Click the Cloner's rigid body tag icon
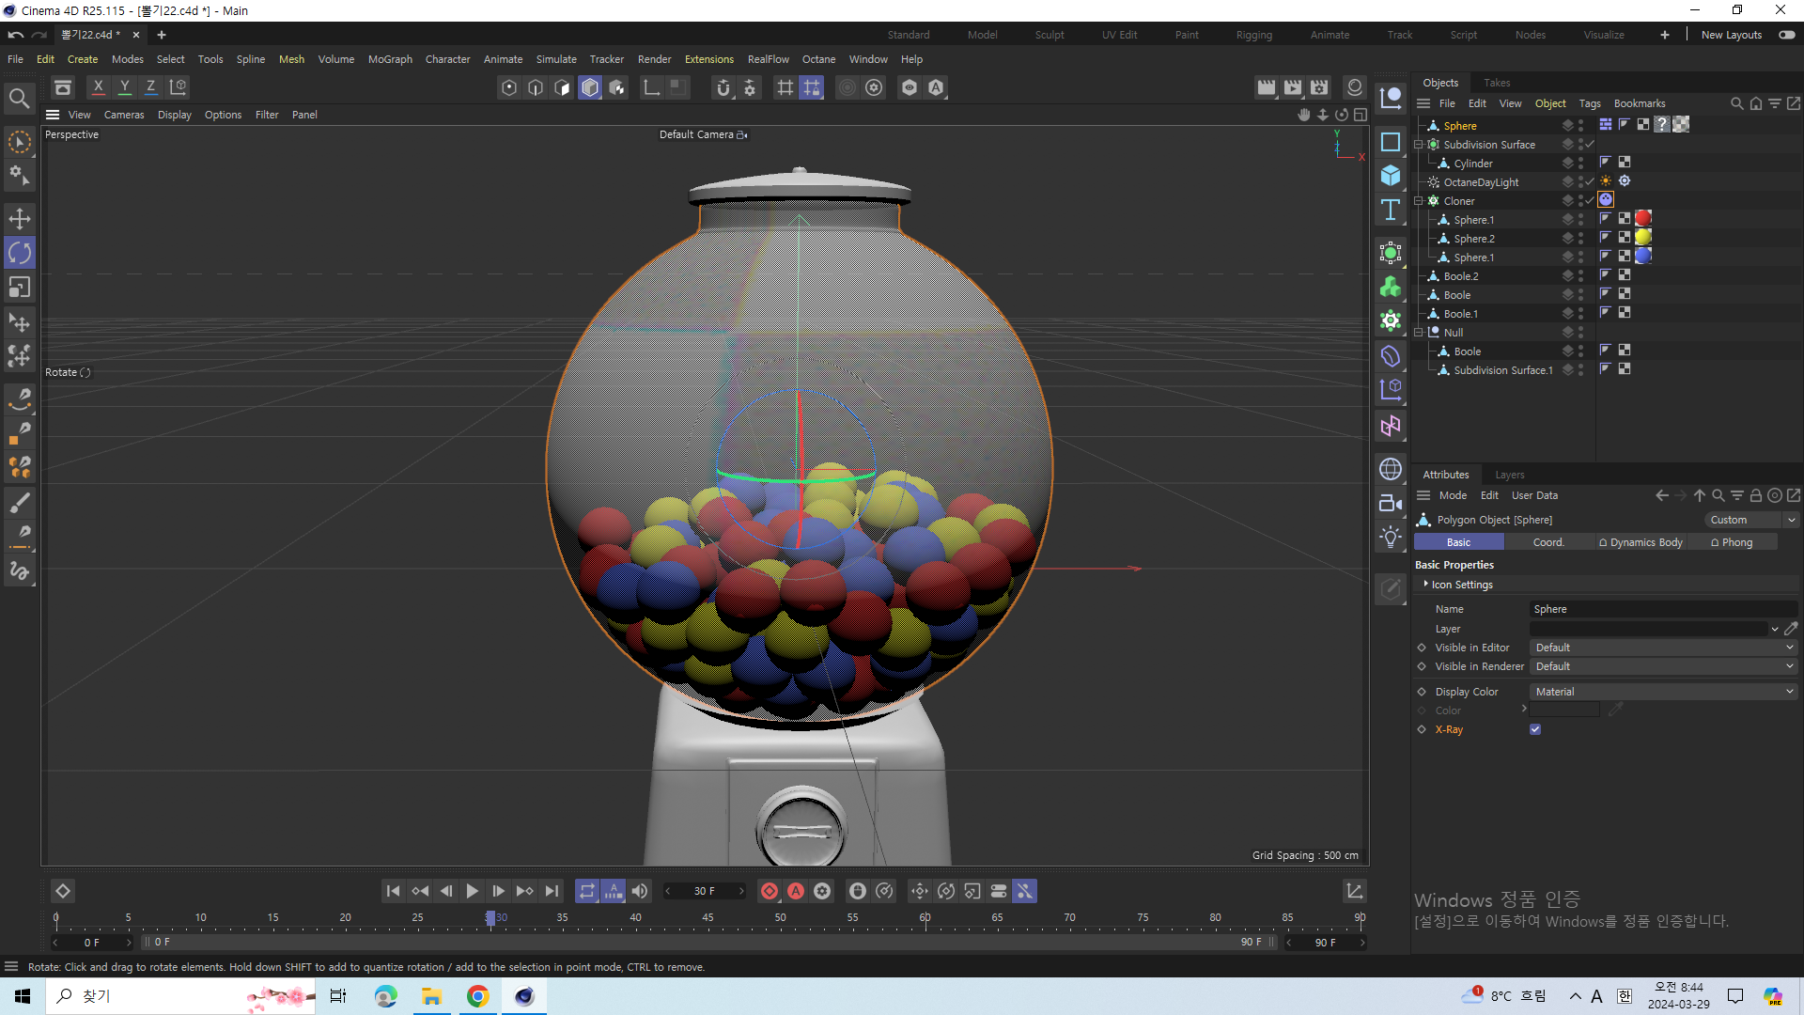The image size is (1804, 1015). tap(1606, 199)
